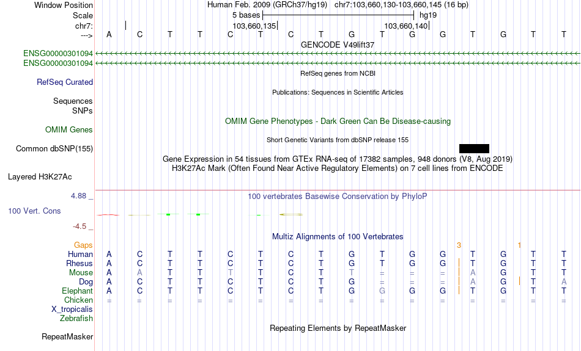This screenshot has width=581, height=351.
Task: Click the Window Position label
Action: tap(64, 5)
